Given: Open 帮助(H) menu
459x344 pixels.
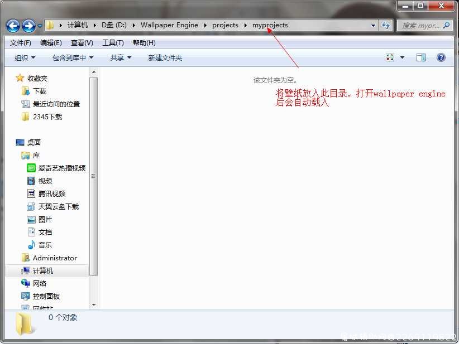Looking at the screenshot, I should pos(144,43).
